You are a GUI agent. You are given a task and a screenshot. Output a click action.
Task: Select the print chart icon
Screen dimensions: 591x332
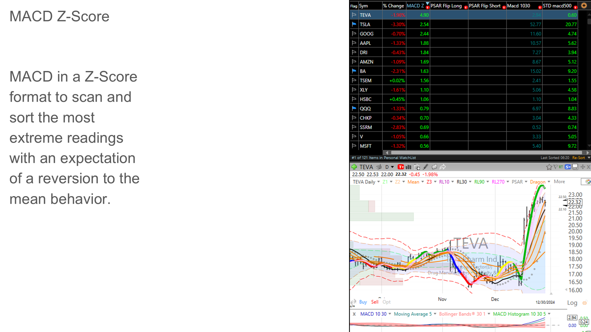click(379, 167)
